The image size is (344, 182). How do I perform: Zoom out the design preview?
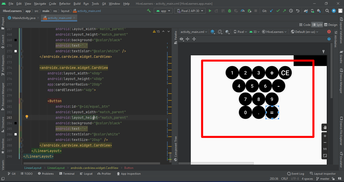325,142
